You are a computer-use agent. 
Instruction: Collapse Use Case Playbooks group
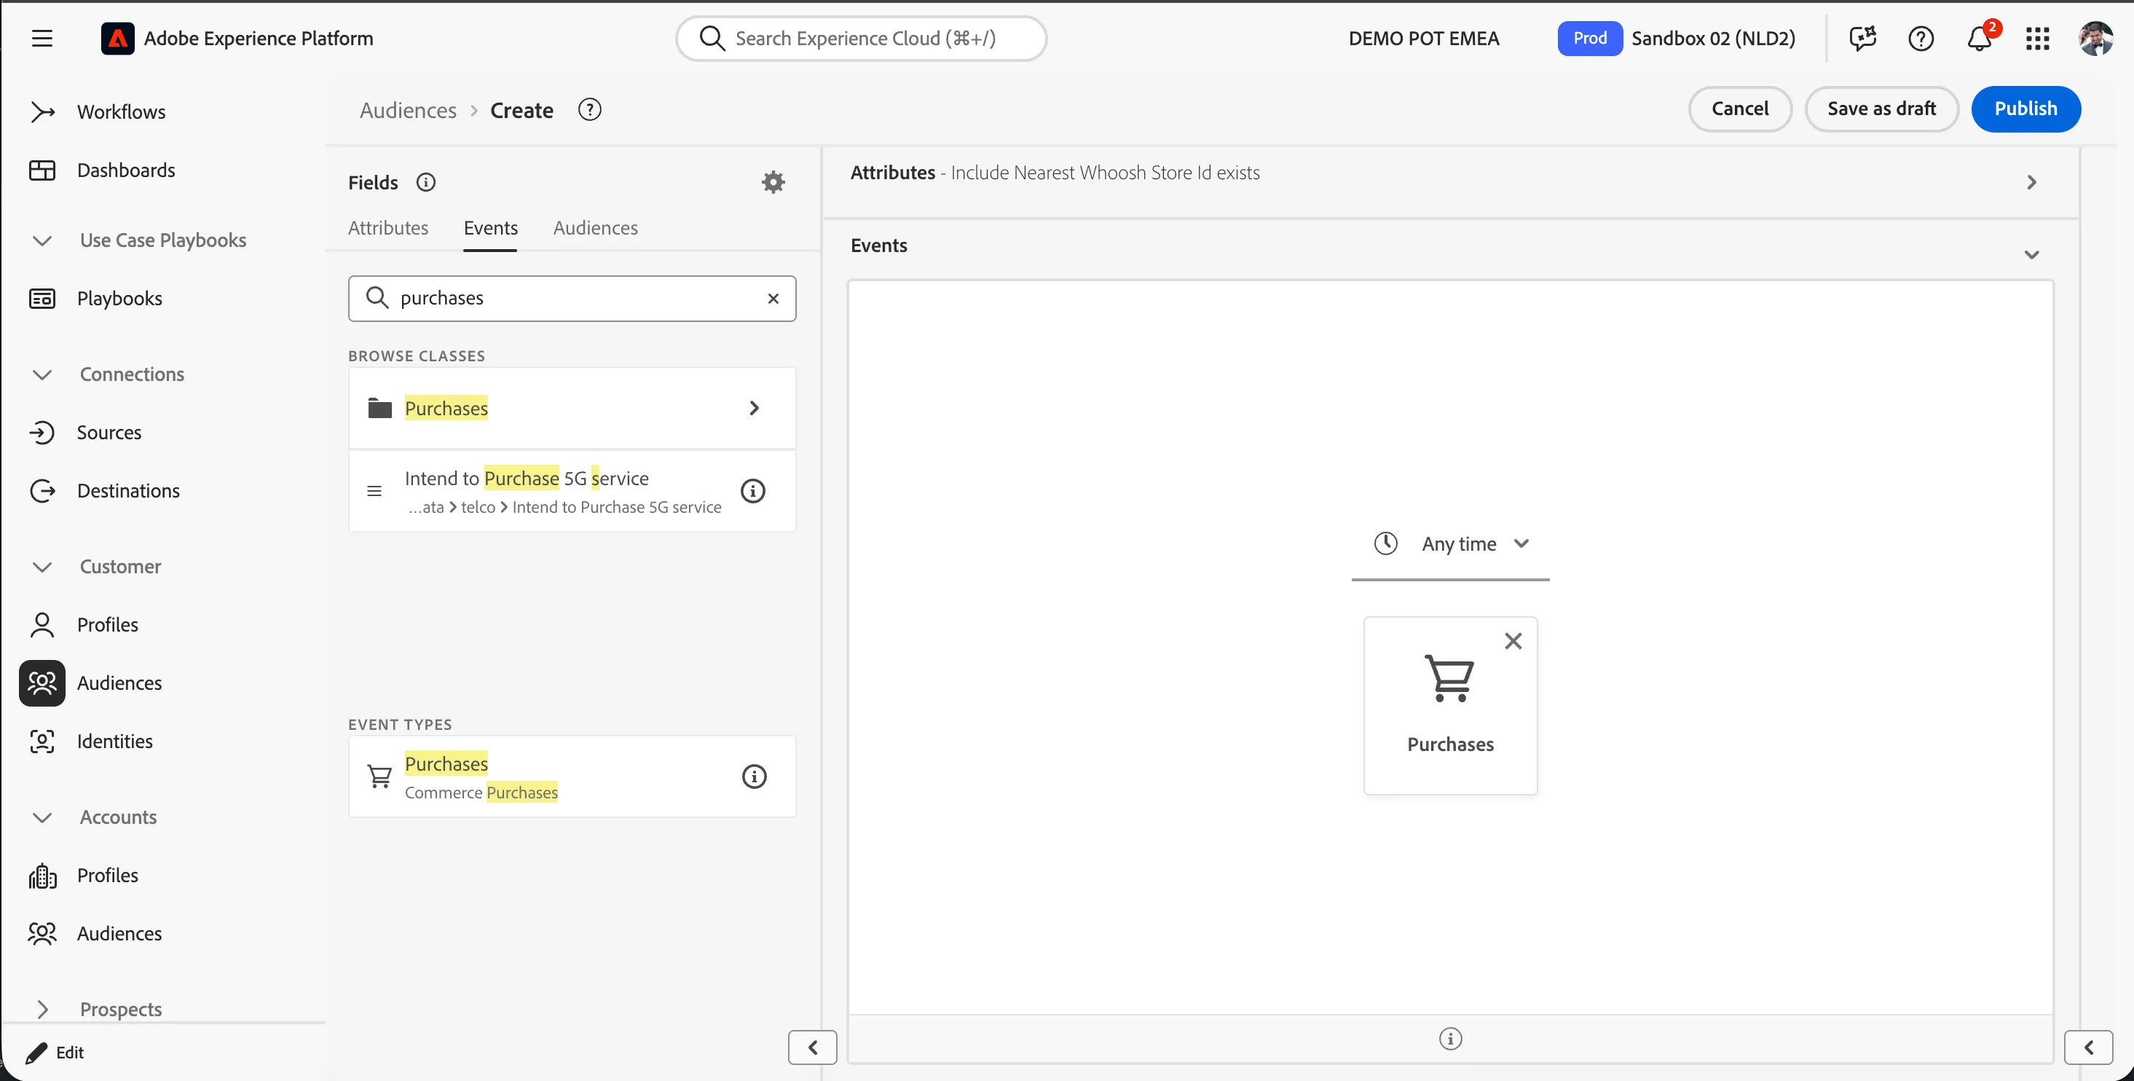(x=42, y=240)
